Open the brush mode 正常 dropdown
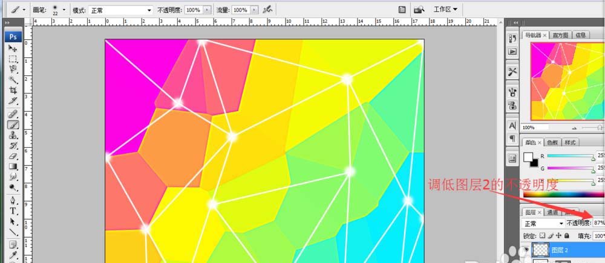Screen dimensions: 605x263 pos(121,10)
